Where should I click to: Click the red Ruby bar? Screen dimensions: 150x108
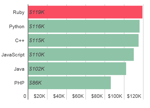click(85, 12)
